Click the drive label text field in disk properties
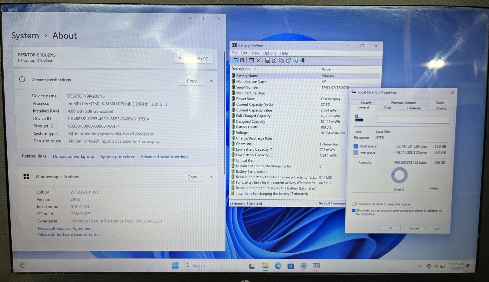The image size is (489, 282). pos(413,120)
